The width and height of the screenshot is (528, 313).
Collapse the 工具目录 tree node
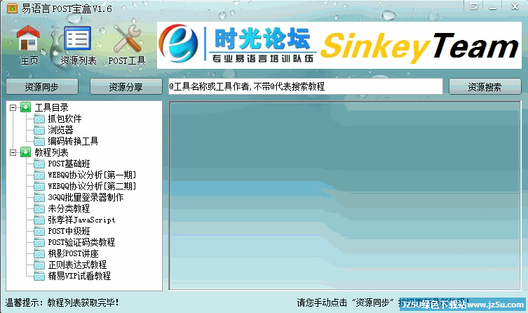click(x=13, y=108)
